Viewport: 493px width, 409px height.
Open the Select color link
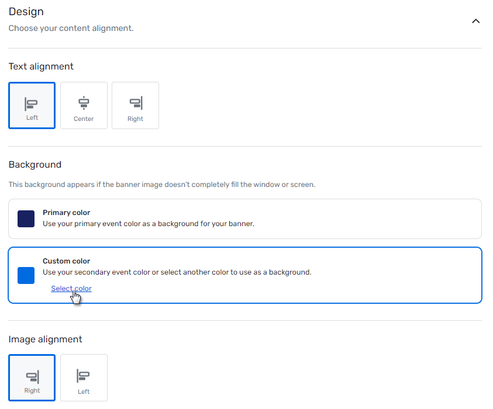[x=71, y=288]
